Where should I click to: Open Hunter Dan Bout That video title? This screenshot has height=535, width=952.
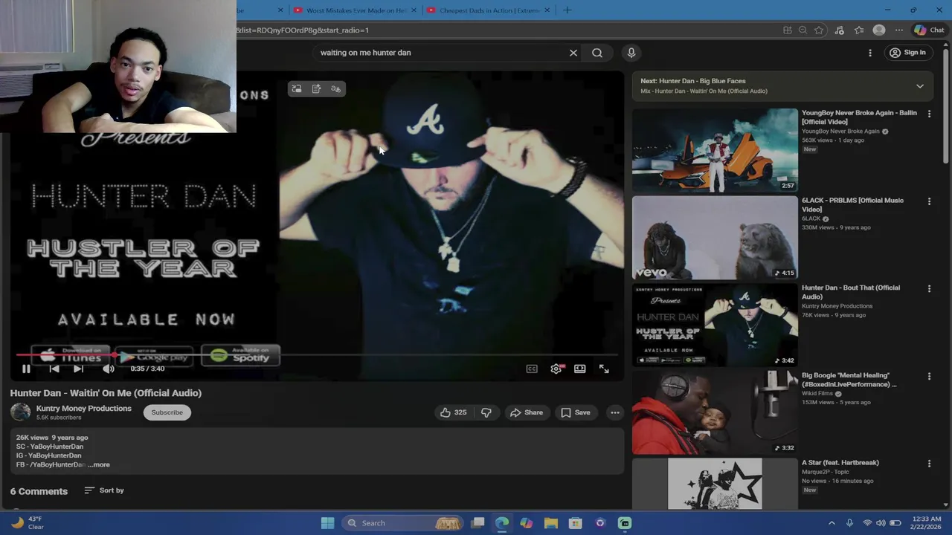pos(851,292)
